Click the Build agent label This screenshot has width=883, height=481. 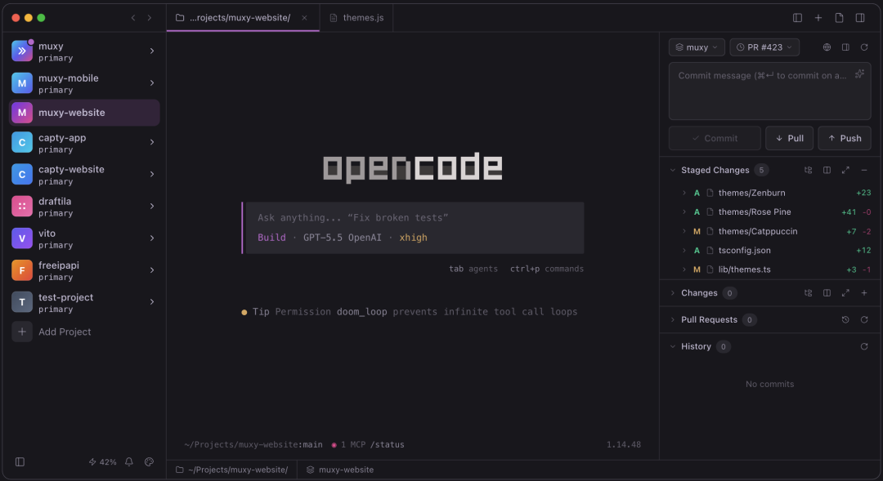(271, 238)
